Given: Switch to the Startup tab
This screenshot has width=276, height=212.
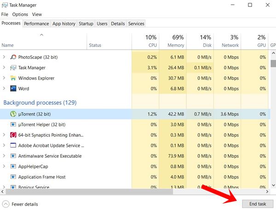Looking at the screenshot, I should (x=86, y=23).
